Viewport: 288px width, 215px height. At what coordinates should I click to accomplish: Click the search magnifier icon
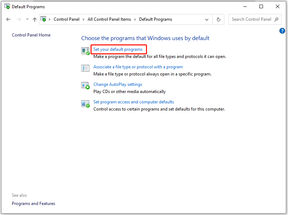tap(276, 19)
